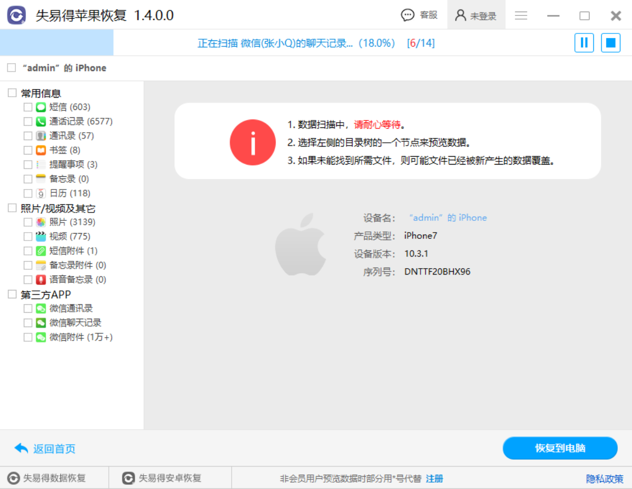Click the 通讯录 contacts icon

pos(41,135)
